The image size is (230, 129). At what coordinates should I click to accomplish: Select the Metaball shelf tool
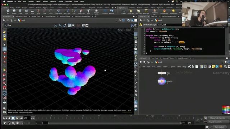tap(112, 11)
